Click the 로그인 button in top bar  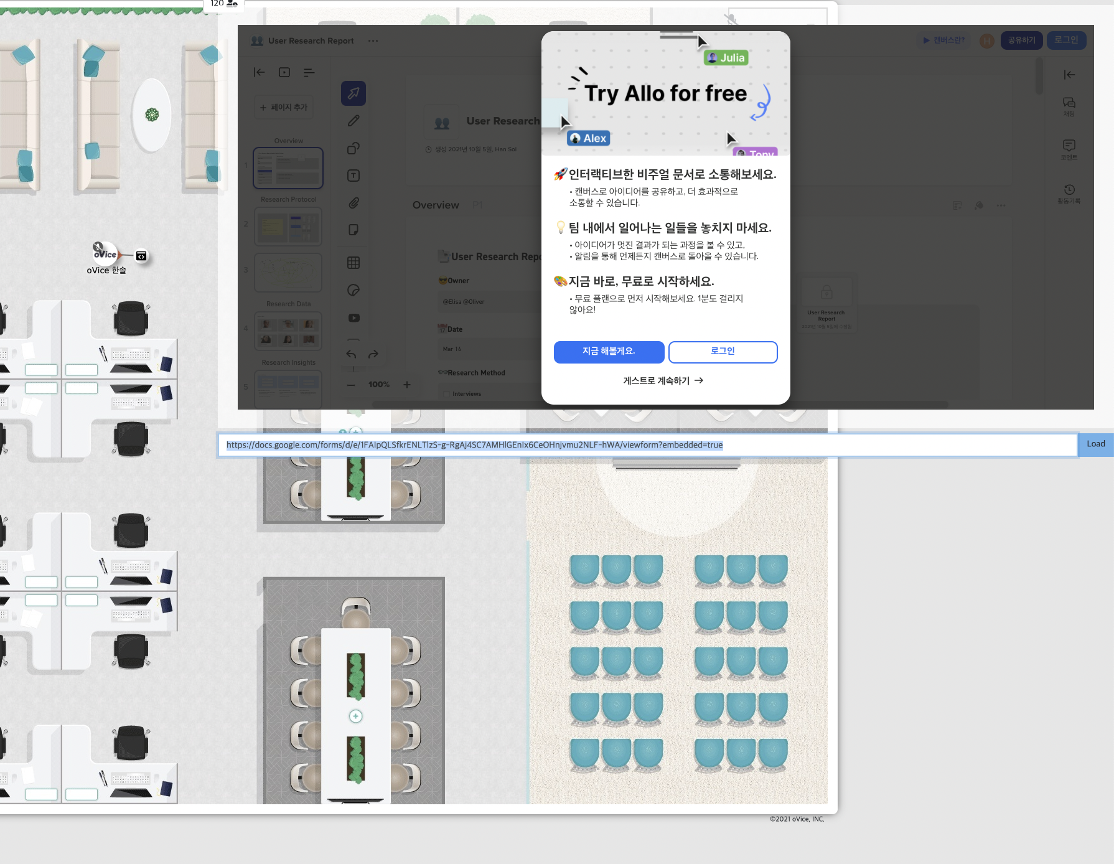pos(1066,40)
